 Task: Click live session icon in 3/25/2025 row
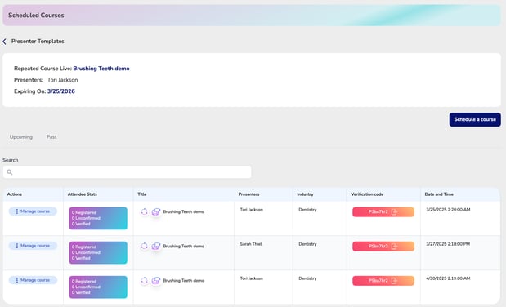click(x=156, y=211)
